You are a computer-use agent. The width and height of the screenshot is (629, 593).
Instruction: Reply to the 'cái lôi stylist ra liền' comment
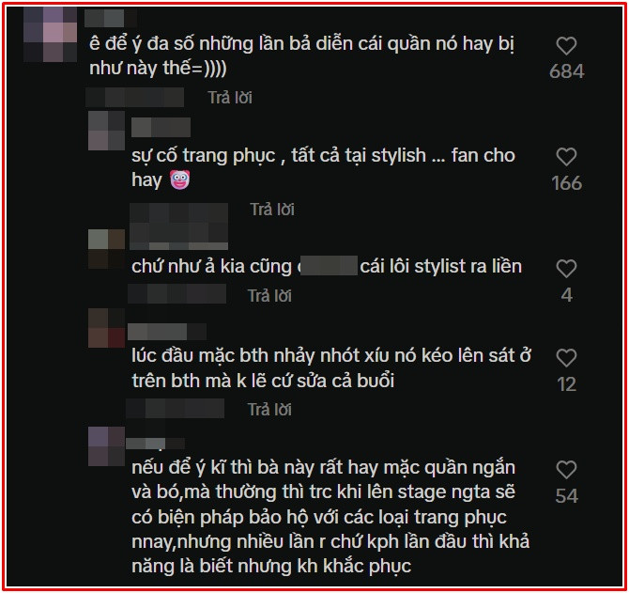click(269, 296)
